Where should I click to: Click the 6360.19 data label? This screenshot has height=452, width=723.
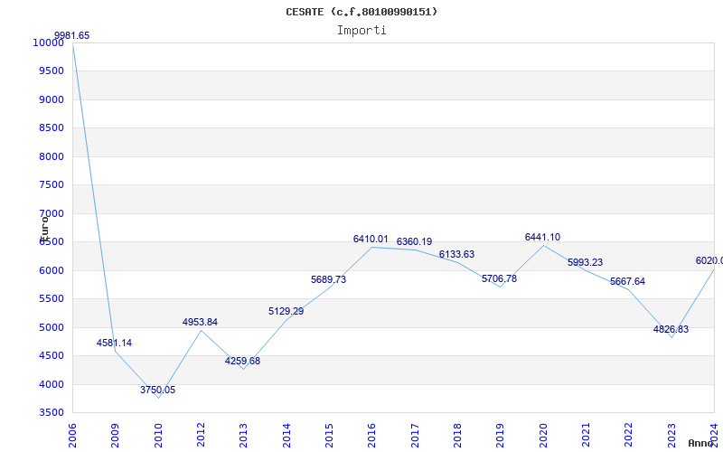[x=414, y=241]
